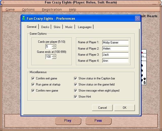Click the Game ends at value field
This screenshot has width=162, height=131.
click(49, 57)
